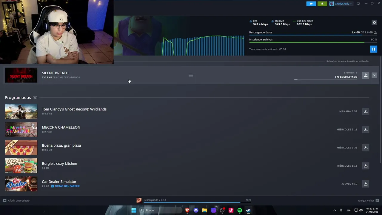Select Burgie's cozy kitchen title
This screenshot has height=215, width=382.
click(59, 164)
